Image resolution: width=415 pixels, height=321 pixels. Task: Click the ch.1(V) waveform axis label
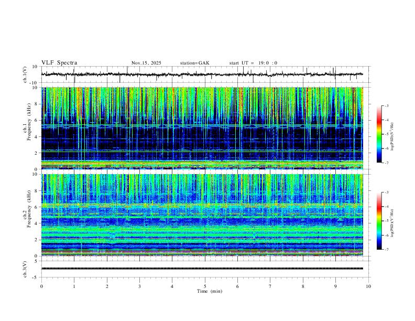point(25,74)
